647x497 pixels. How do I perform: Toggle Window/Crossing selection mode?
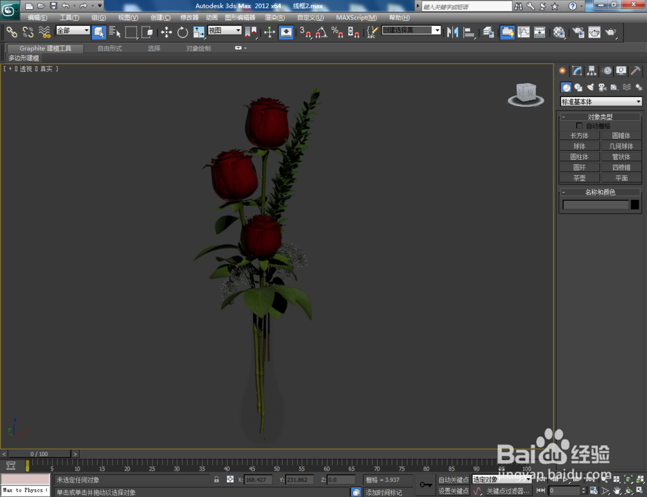(x=148, y=32)
